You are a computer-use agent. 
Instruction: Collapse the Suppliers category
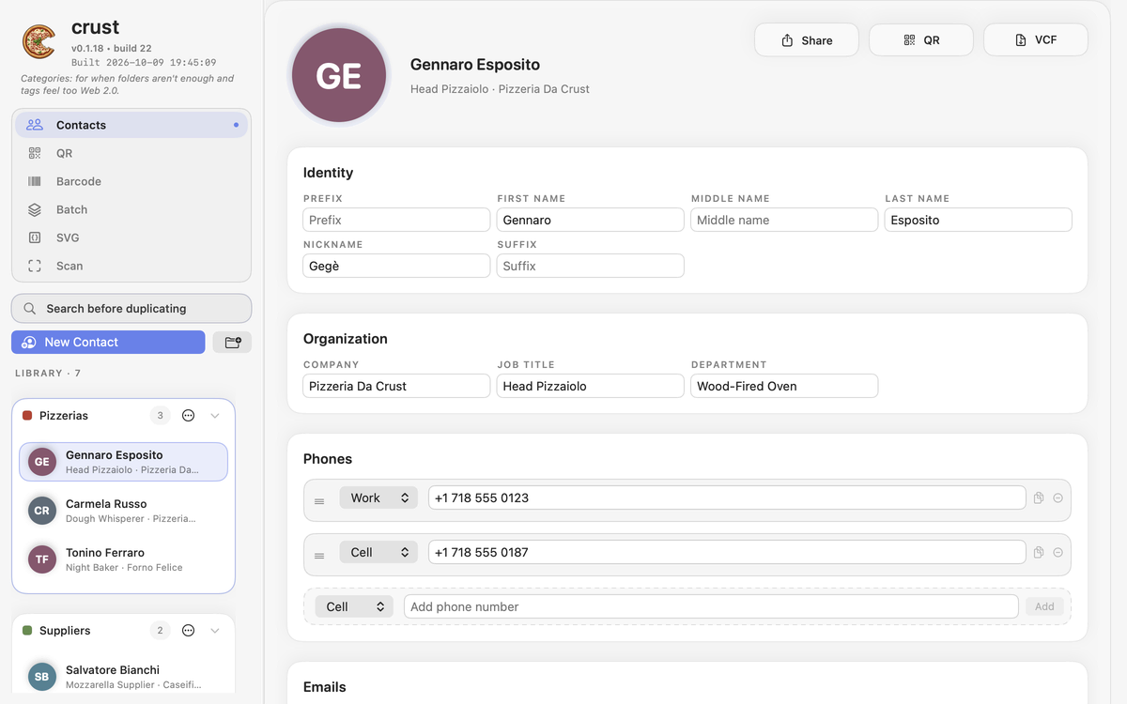(x=215, y=631)
